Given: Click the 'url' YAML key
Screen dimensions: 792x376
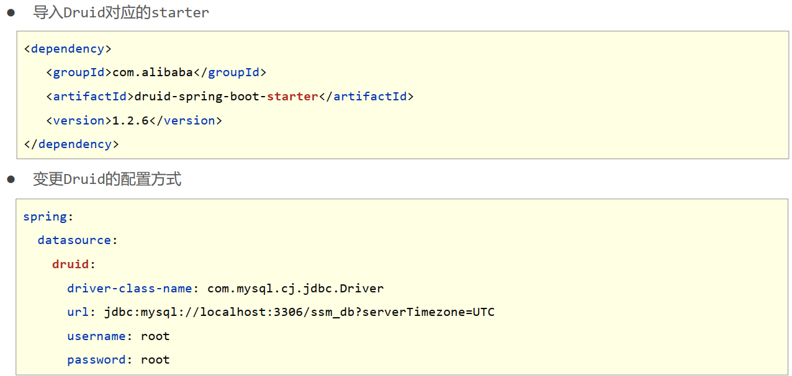Looking at the screenshot, I should pos(78,312).
